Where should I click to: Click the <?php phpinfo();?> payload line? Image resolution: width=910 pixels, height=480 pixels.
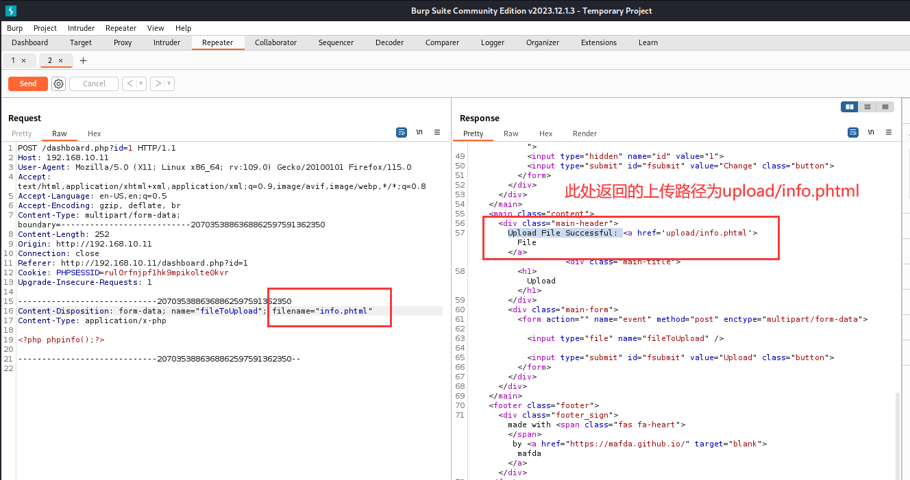point(61,340)
